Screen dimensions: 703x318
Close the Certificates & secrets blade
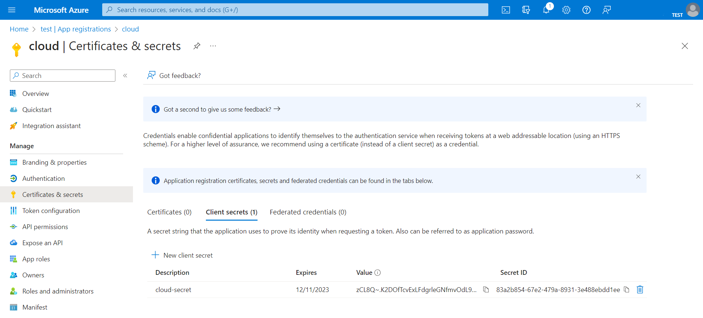(685, 46)
